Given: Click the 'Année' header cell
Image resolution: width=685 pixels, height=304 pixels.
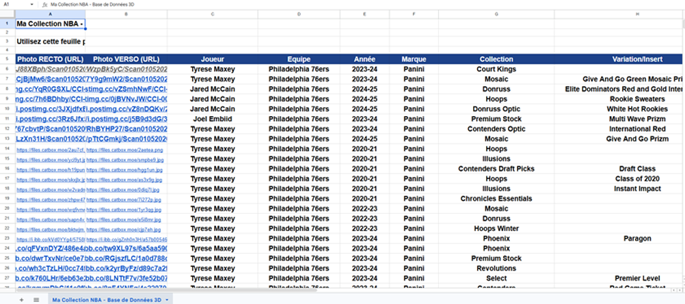Looking at the screenshot, I should [365, 59].
